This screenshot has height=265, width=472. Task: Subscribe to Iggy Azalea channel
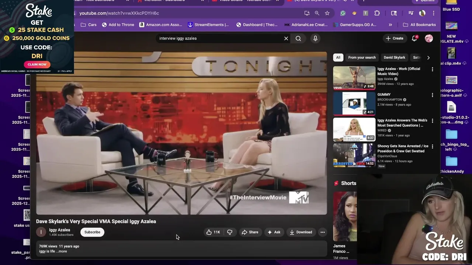tap(92, 232)
